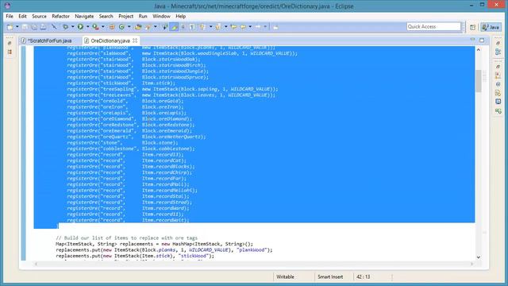Expand the Debug configurations dropdown
Image resolution: width=508 pixels, height=286 pixels.
pyautogui.click(x=72, y=26)
